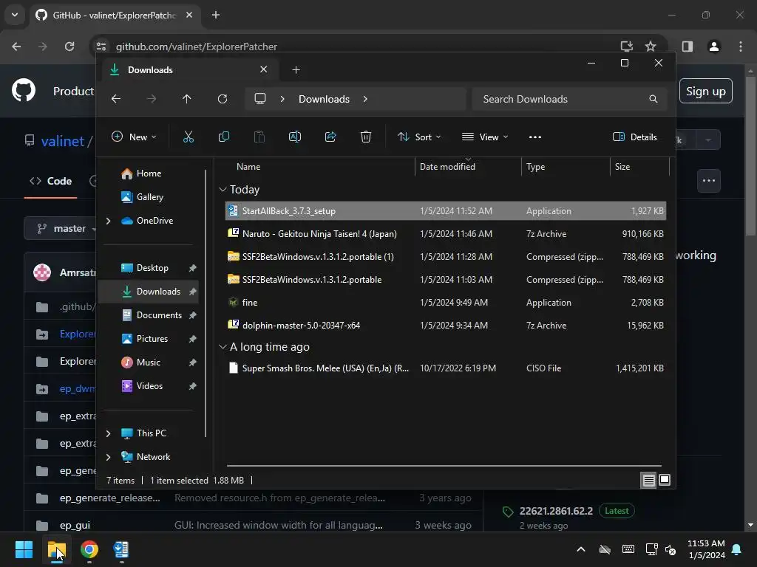The height and width of the screenshot is (567, 757).
Task: Click Chrome's install app icon in address bar
Action: 626,47
